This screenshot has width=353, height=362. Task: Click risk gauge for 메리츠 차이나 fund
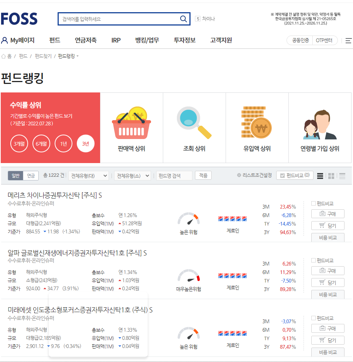[189, 219]
